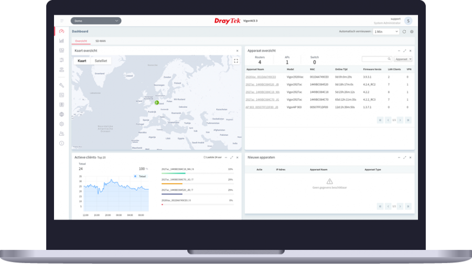The height and width of the screenshot is (264, 472).
Task: Click the APs count 1
Action: click(287, 62)
